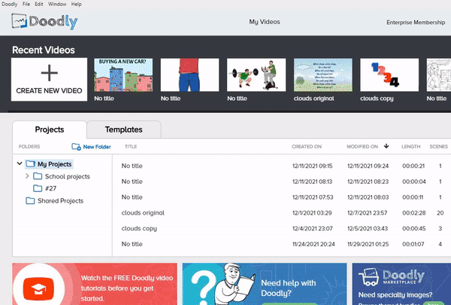Viewport: 451px width, 305px height.
Task: Select Shared Projects folder label
Action: tap(61, 200)
